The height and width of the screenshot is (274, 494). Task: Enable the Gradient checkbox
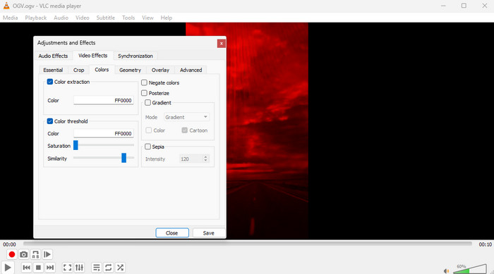click(147, 103)
